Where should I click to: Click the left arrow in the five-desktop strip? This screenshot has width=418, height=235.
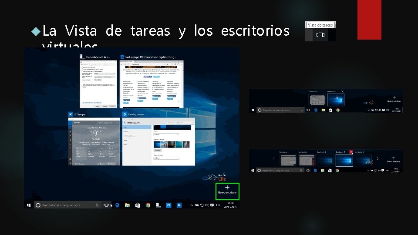point(274,158)
